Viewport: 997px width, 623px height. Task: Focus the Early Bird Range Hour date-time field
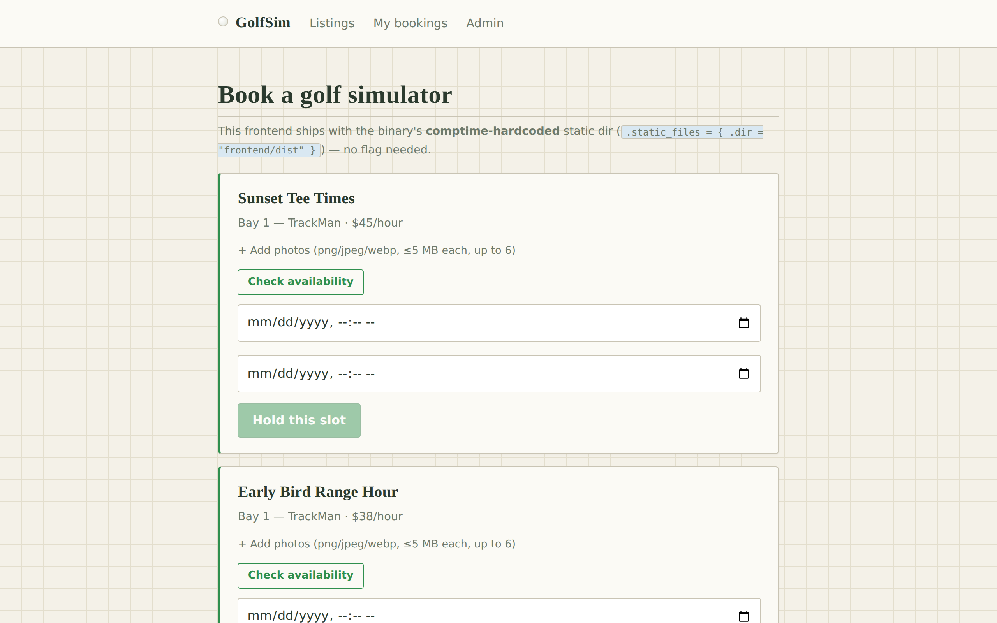[x=499, y=611]
